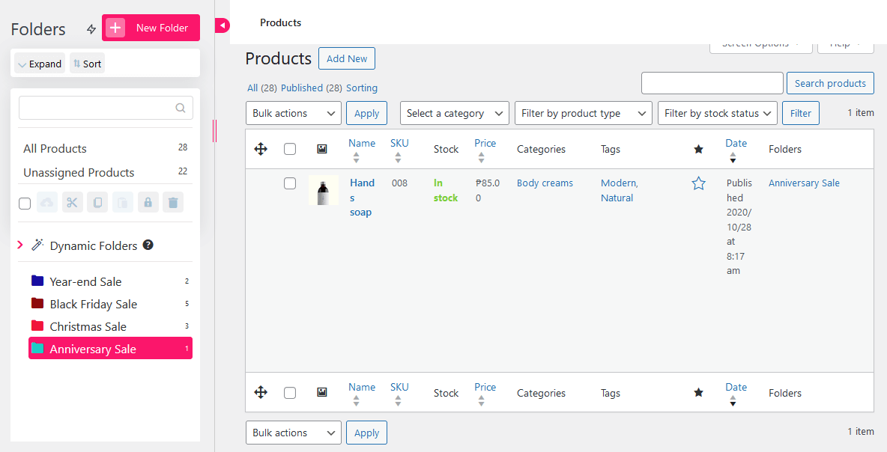Toggle the select-all folders checkbox in sidebar

[25, 203]
